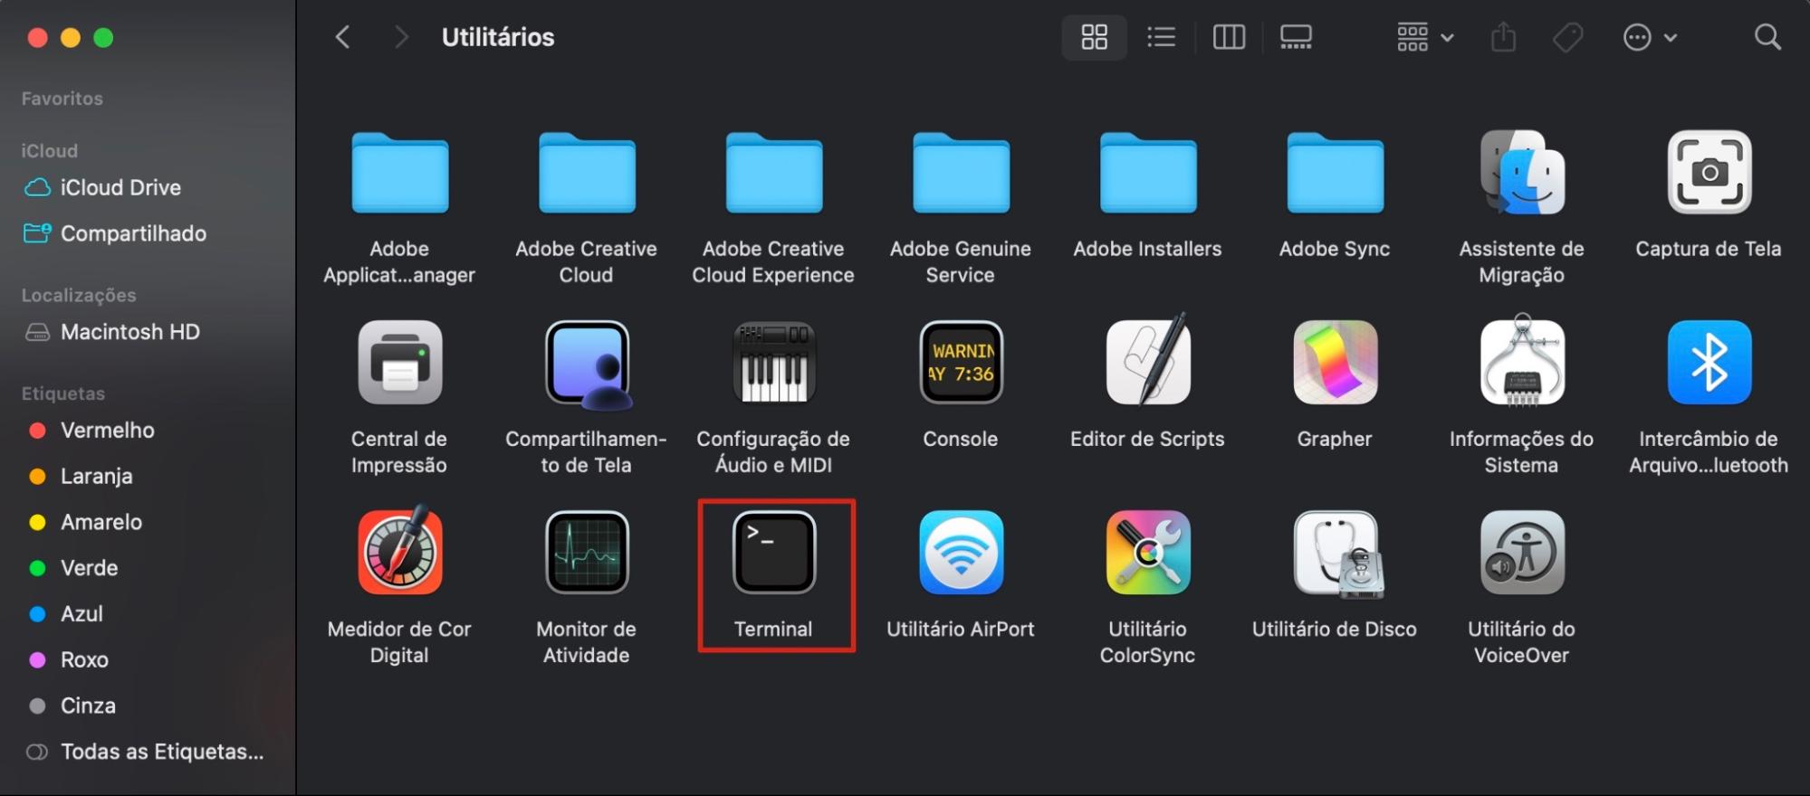Image resolution: width=1810 pixels, height=796 pixels.
Task: Click the Localizações section header
Action: coord(79,296)
